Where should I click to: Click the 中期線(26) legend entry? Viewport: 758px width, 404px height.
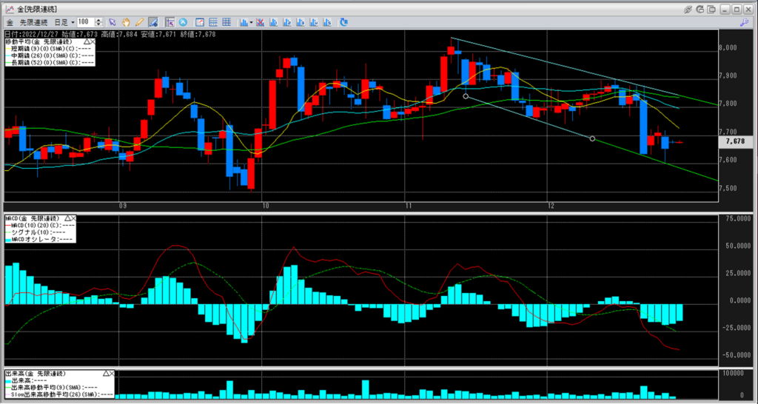click(x=50, y=55)
